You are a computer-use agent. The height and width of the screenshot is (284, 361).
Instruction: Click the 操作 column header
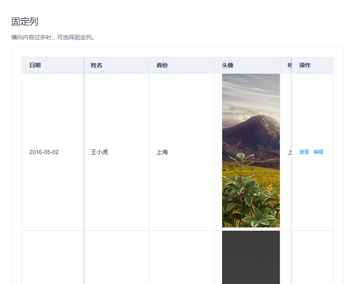pyautogui.click(x=312, y=66)
